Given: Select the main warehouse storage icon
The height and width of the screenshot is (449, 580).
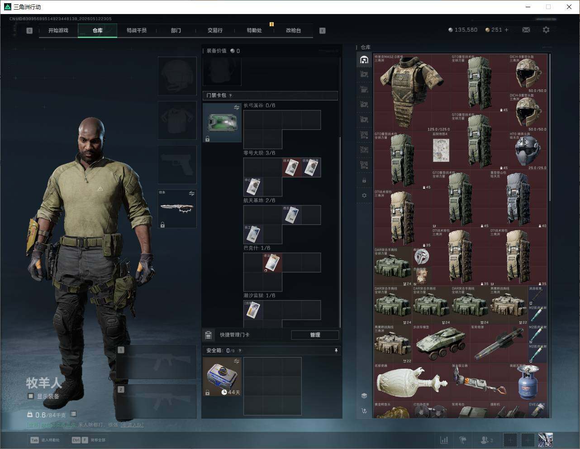Looking at the screenshot, I should coord(364,60).
